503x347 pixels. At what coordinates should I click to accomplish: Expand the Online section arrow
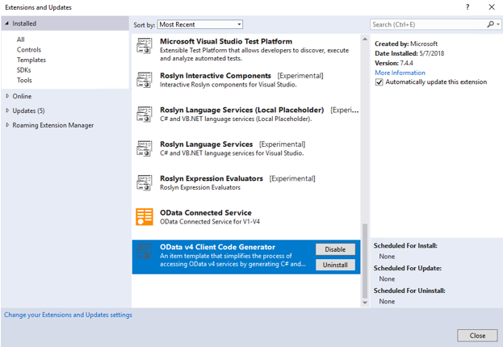(x=7, y=96)
